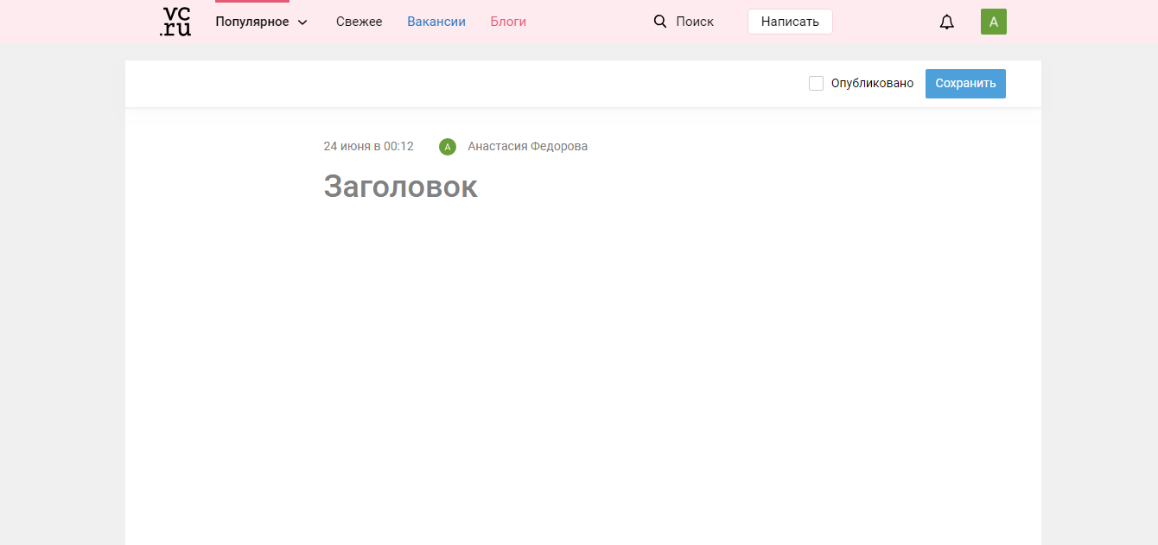Click the search field labeled Поиск
1158x545 pixels.
click(x=696, y=21)
